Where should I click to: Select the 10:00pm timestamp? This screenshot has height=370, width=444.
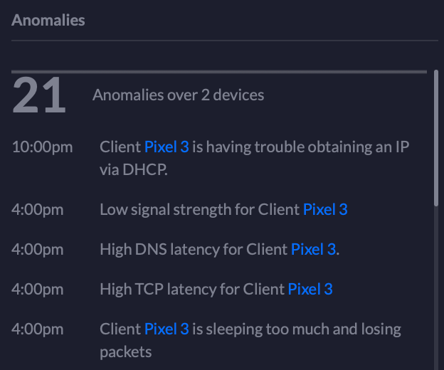pos(42,147)
